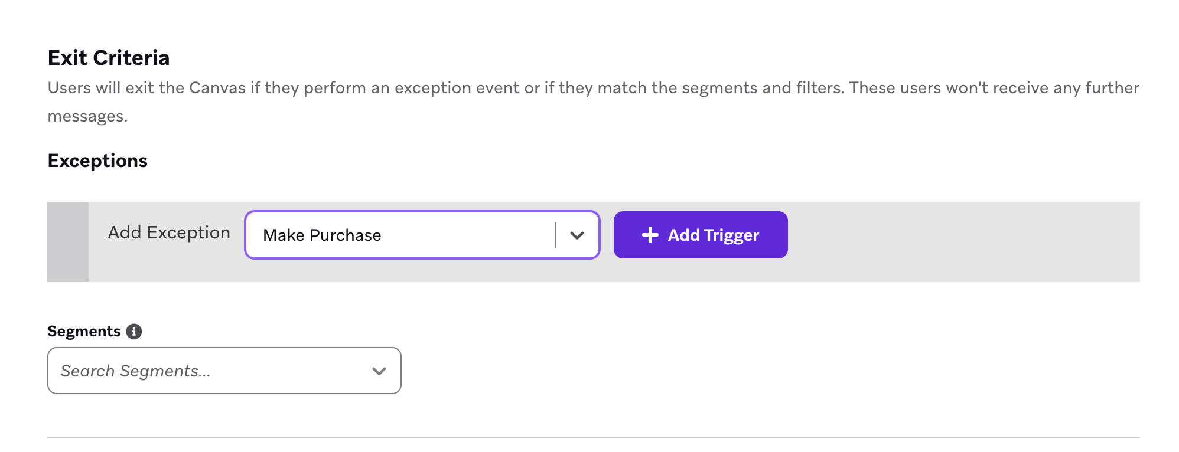Click the plus icon on Add Trigger
The image size is (1179, 452).
(650, 235)
